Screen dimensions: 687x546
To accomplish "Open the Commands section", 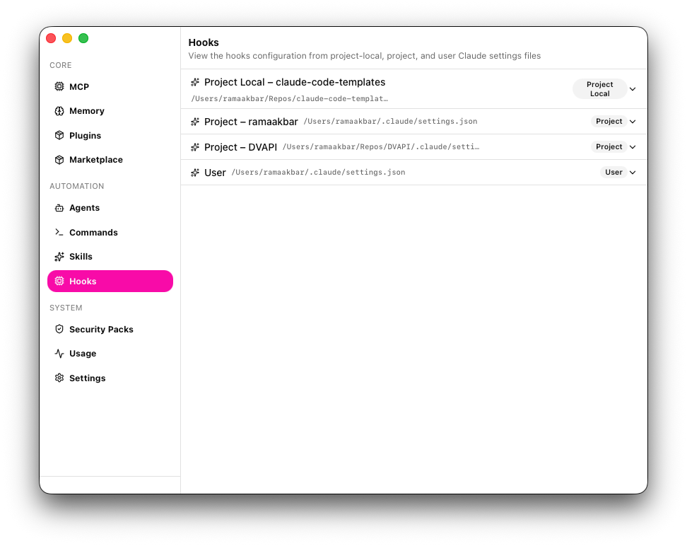I will point(110,232).
